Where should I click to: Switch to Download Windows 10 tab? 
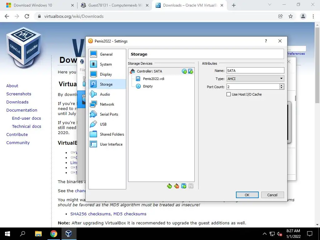(39, 5)
